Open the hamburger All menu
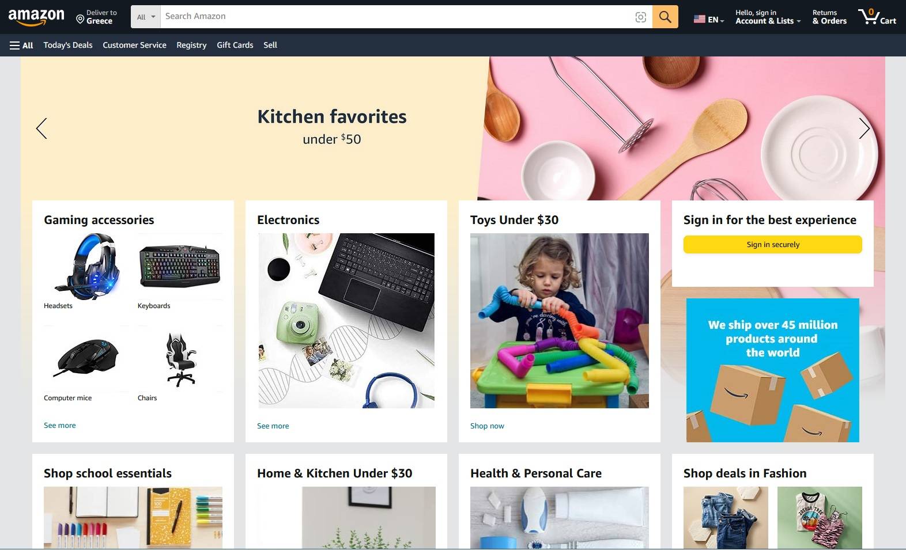Screen dimensions: 906x550 pyautogui.click(x=21, y=45)
